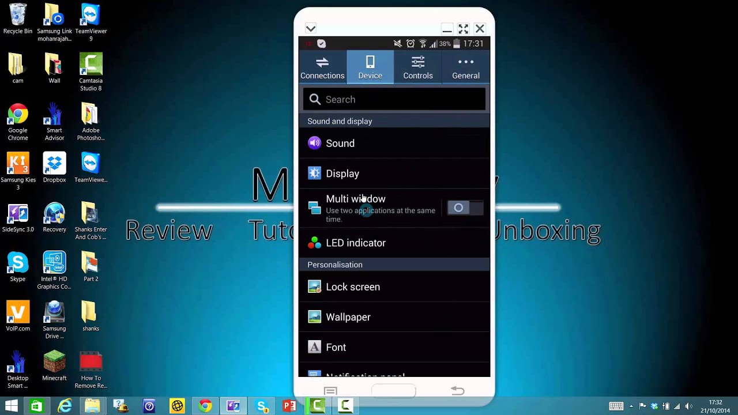Switch SideSync phone window to full screen
This screenshot has height=415, width=738.
point(463,29)
